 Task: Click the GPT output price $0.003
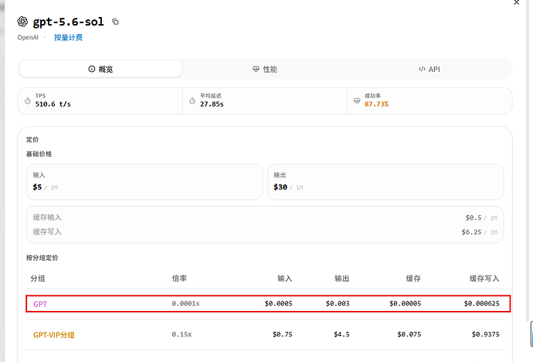(338, 303)
